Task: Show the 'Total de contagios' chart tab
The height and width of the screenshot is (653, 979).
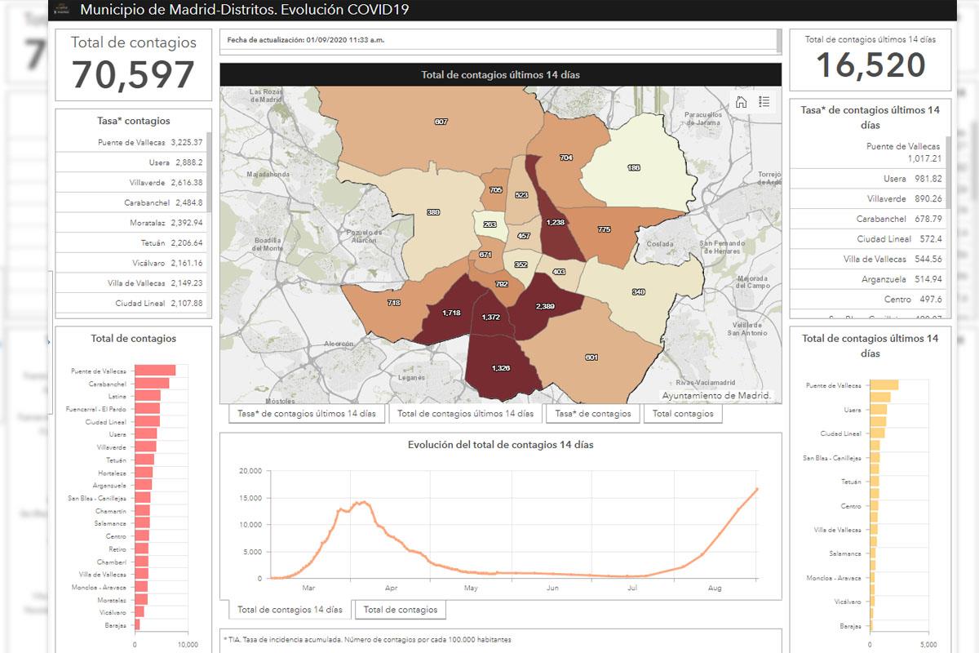Action: 401,610
